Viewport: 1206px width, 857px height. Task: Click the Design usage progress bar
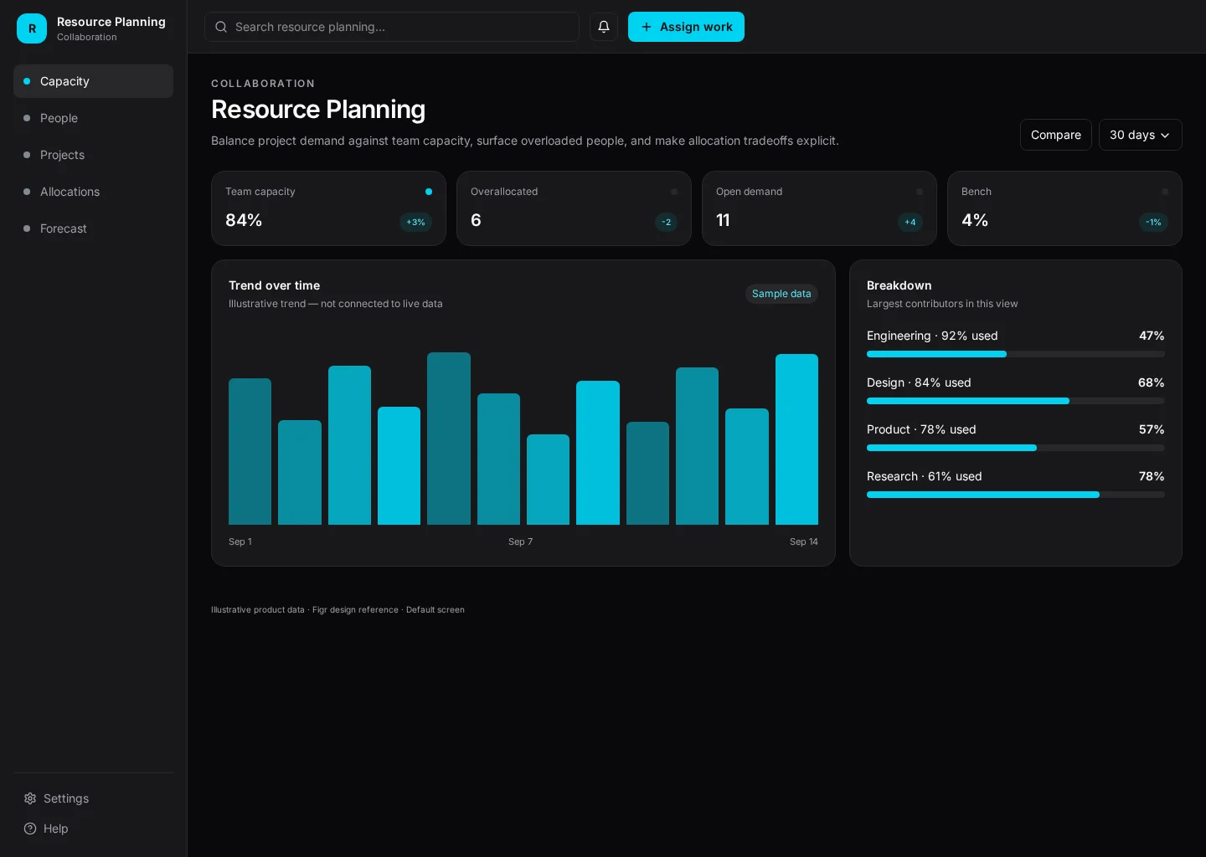pyautogui.click(x=1015, y=401)
